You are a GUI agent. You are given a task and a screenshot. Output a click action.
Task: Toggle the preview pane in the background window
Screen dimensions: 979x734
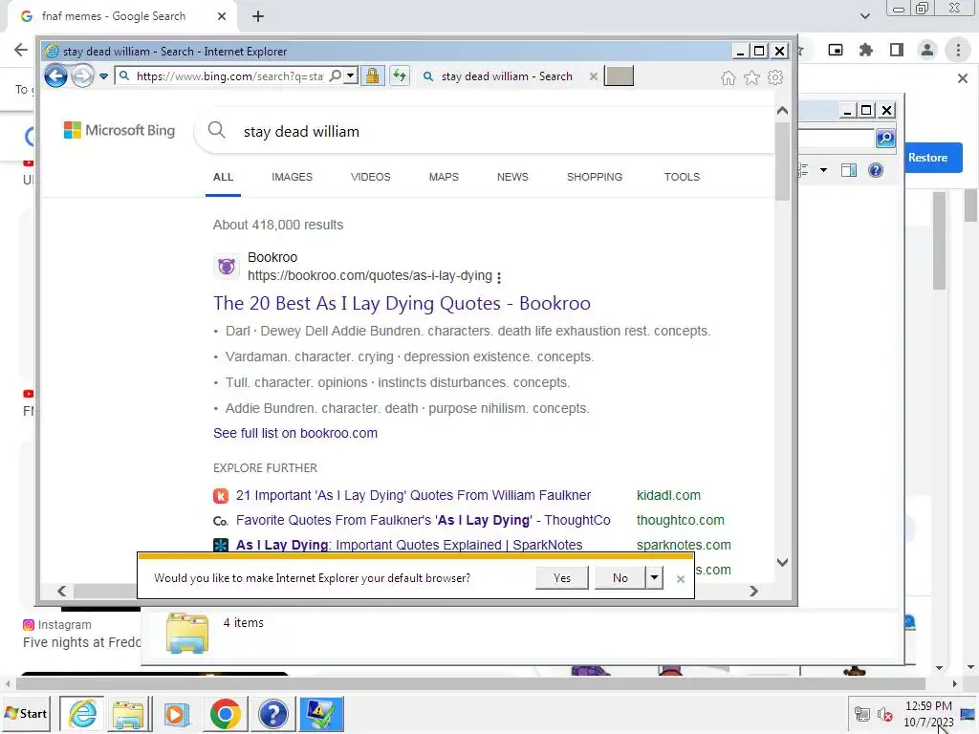click(849, 170)
